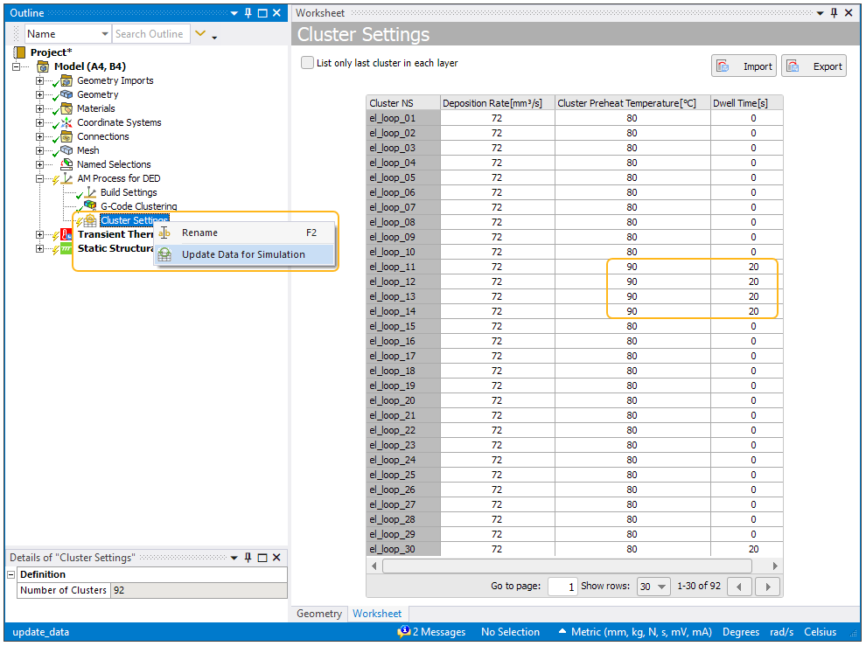Enable List only last cluster checkbox
The height and width of the screenshot is (646, 866).
[x=307, y=63]
